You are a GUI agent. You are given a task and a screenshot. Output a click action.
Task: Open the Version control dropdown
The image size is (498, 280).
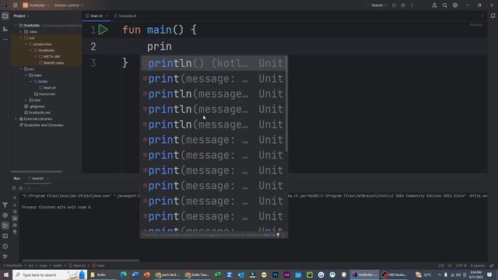(x=68, y=5)
